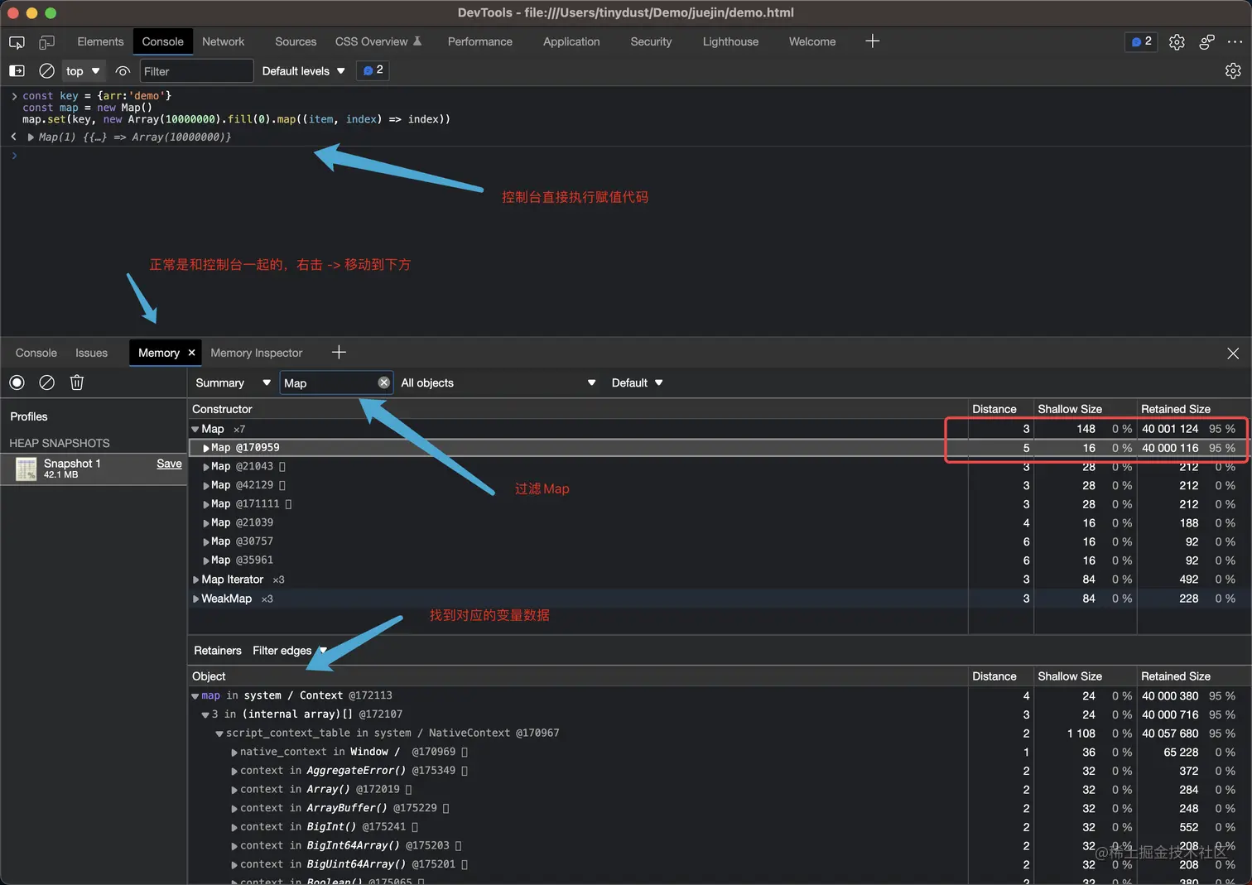The image size is (1252, 885).
Task: Switch to the Elements tab
Action: [x=100, y=41]
